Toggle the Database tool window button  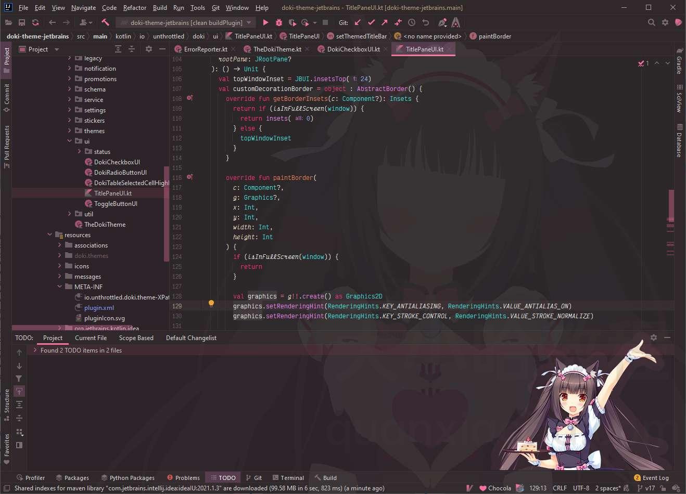point(679,140)
